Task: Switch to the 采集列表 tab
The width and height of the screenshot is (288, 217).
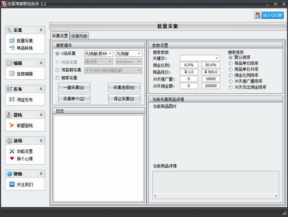Action: (79, 36)
